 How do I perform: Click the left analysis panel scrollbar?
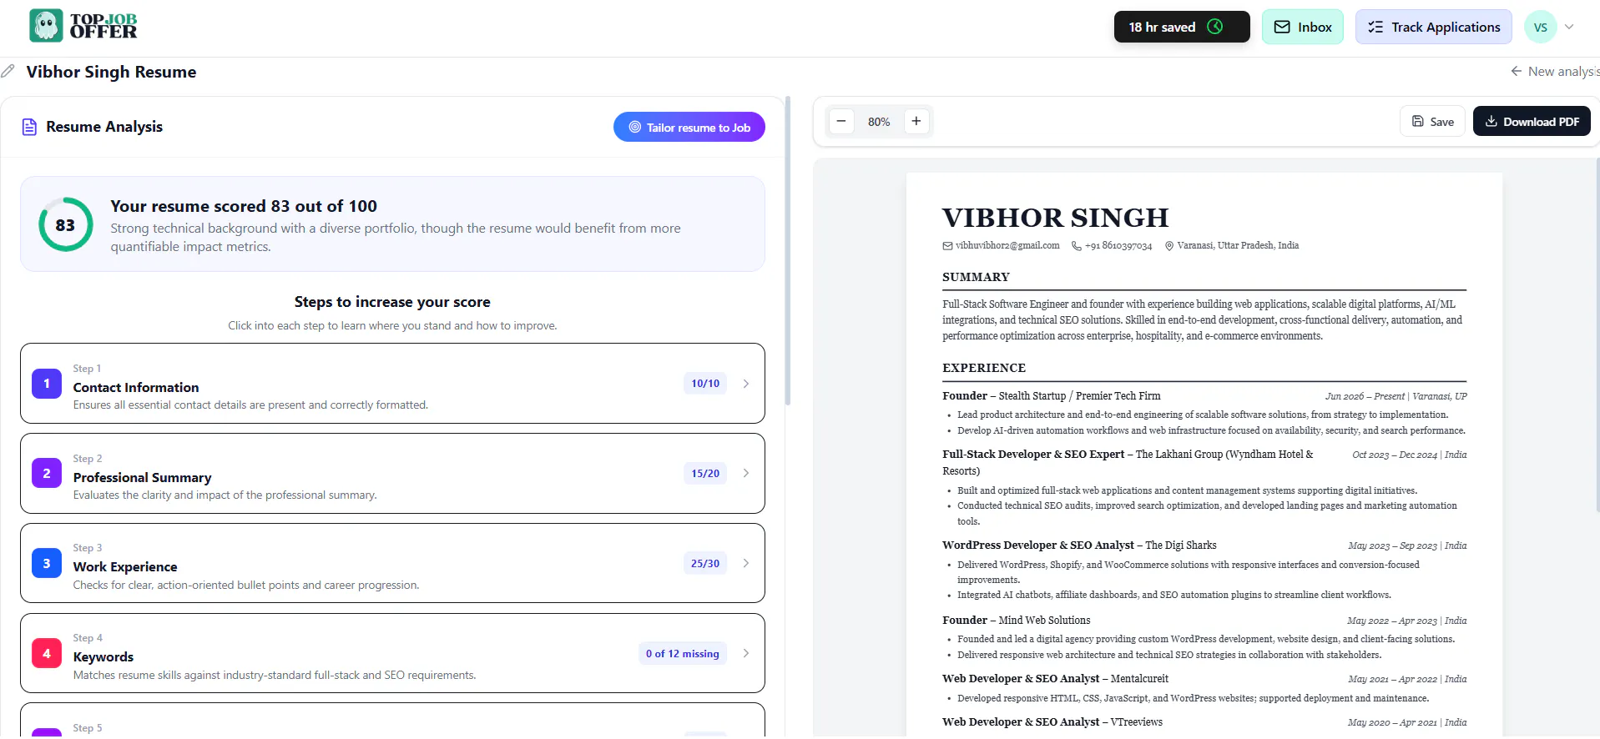click(788, 250)
